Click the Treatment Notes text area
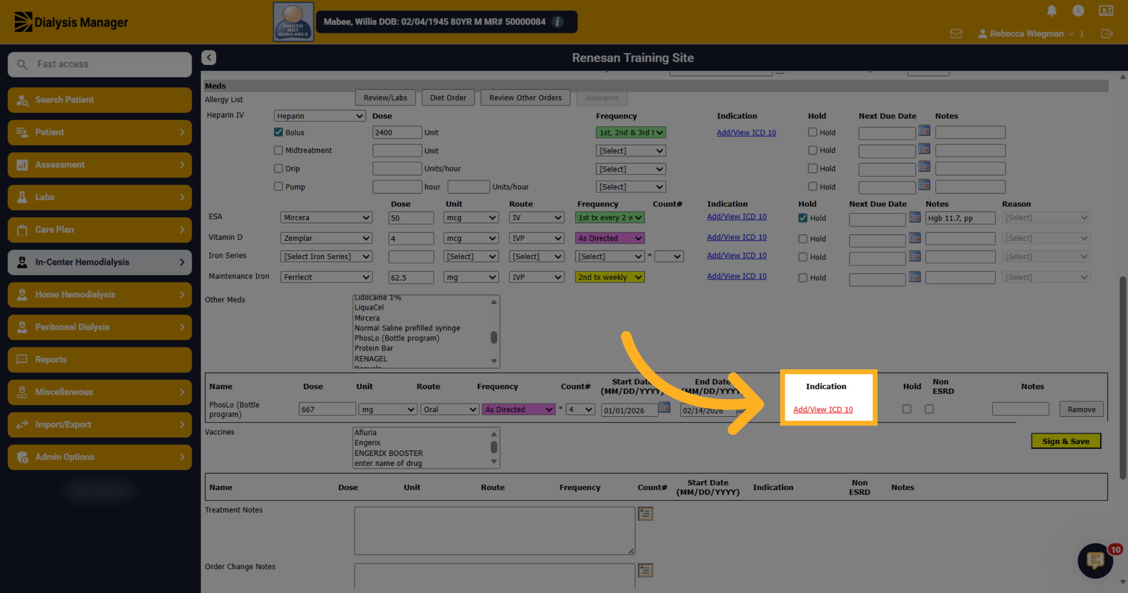Screen dimensions: 1128x593 (494, 531)
